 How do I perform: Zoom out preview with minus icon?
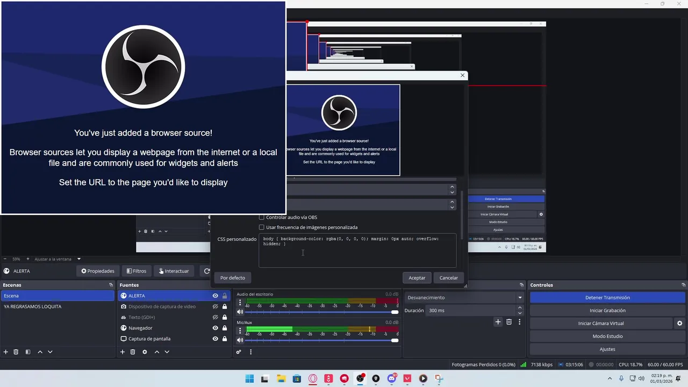5,259
